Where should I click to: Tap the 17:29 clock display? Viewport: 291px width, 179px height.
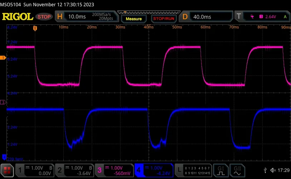[x=283, y=170]
